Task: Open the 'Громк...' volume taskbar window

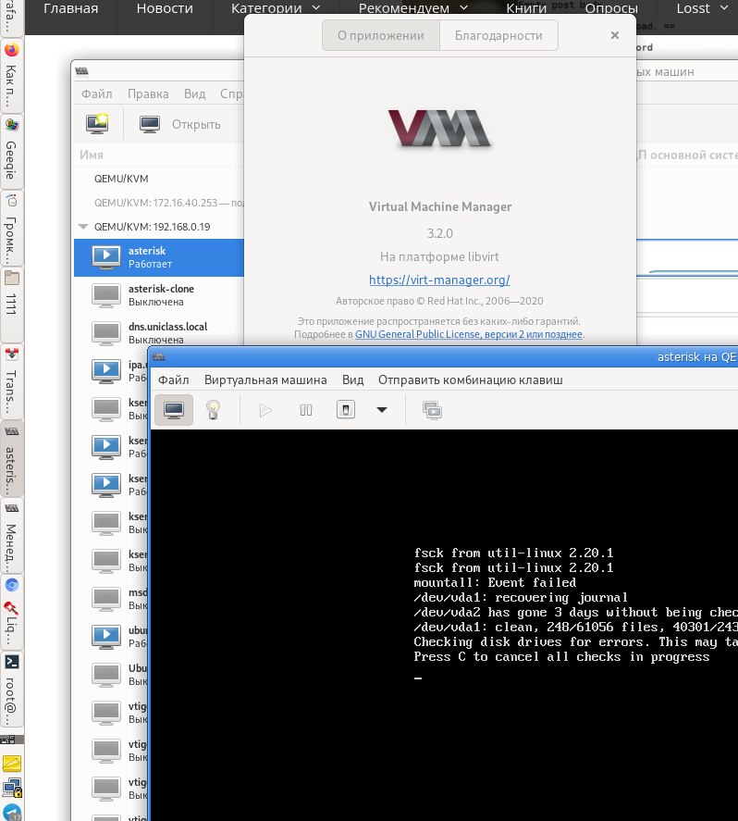Action: pos(11,228)
